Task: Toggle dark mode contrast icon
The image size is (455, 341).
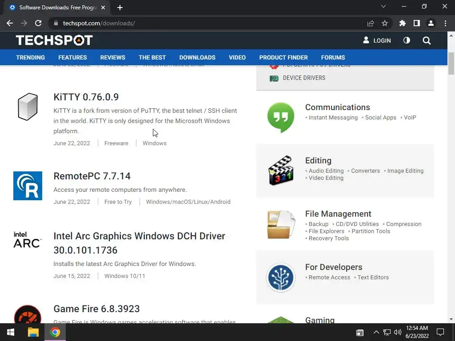Action: (x=407, y=40)
